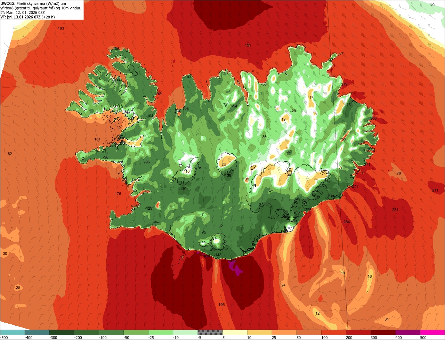Click the map value 23 on the glacier

tap(224, 164)
